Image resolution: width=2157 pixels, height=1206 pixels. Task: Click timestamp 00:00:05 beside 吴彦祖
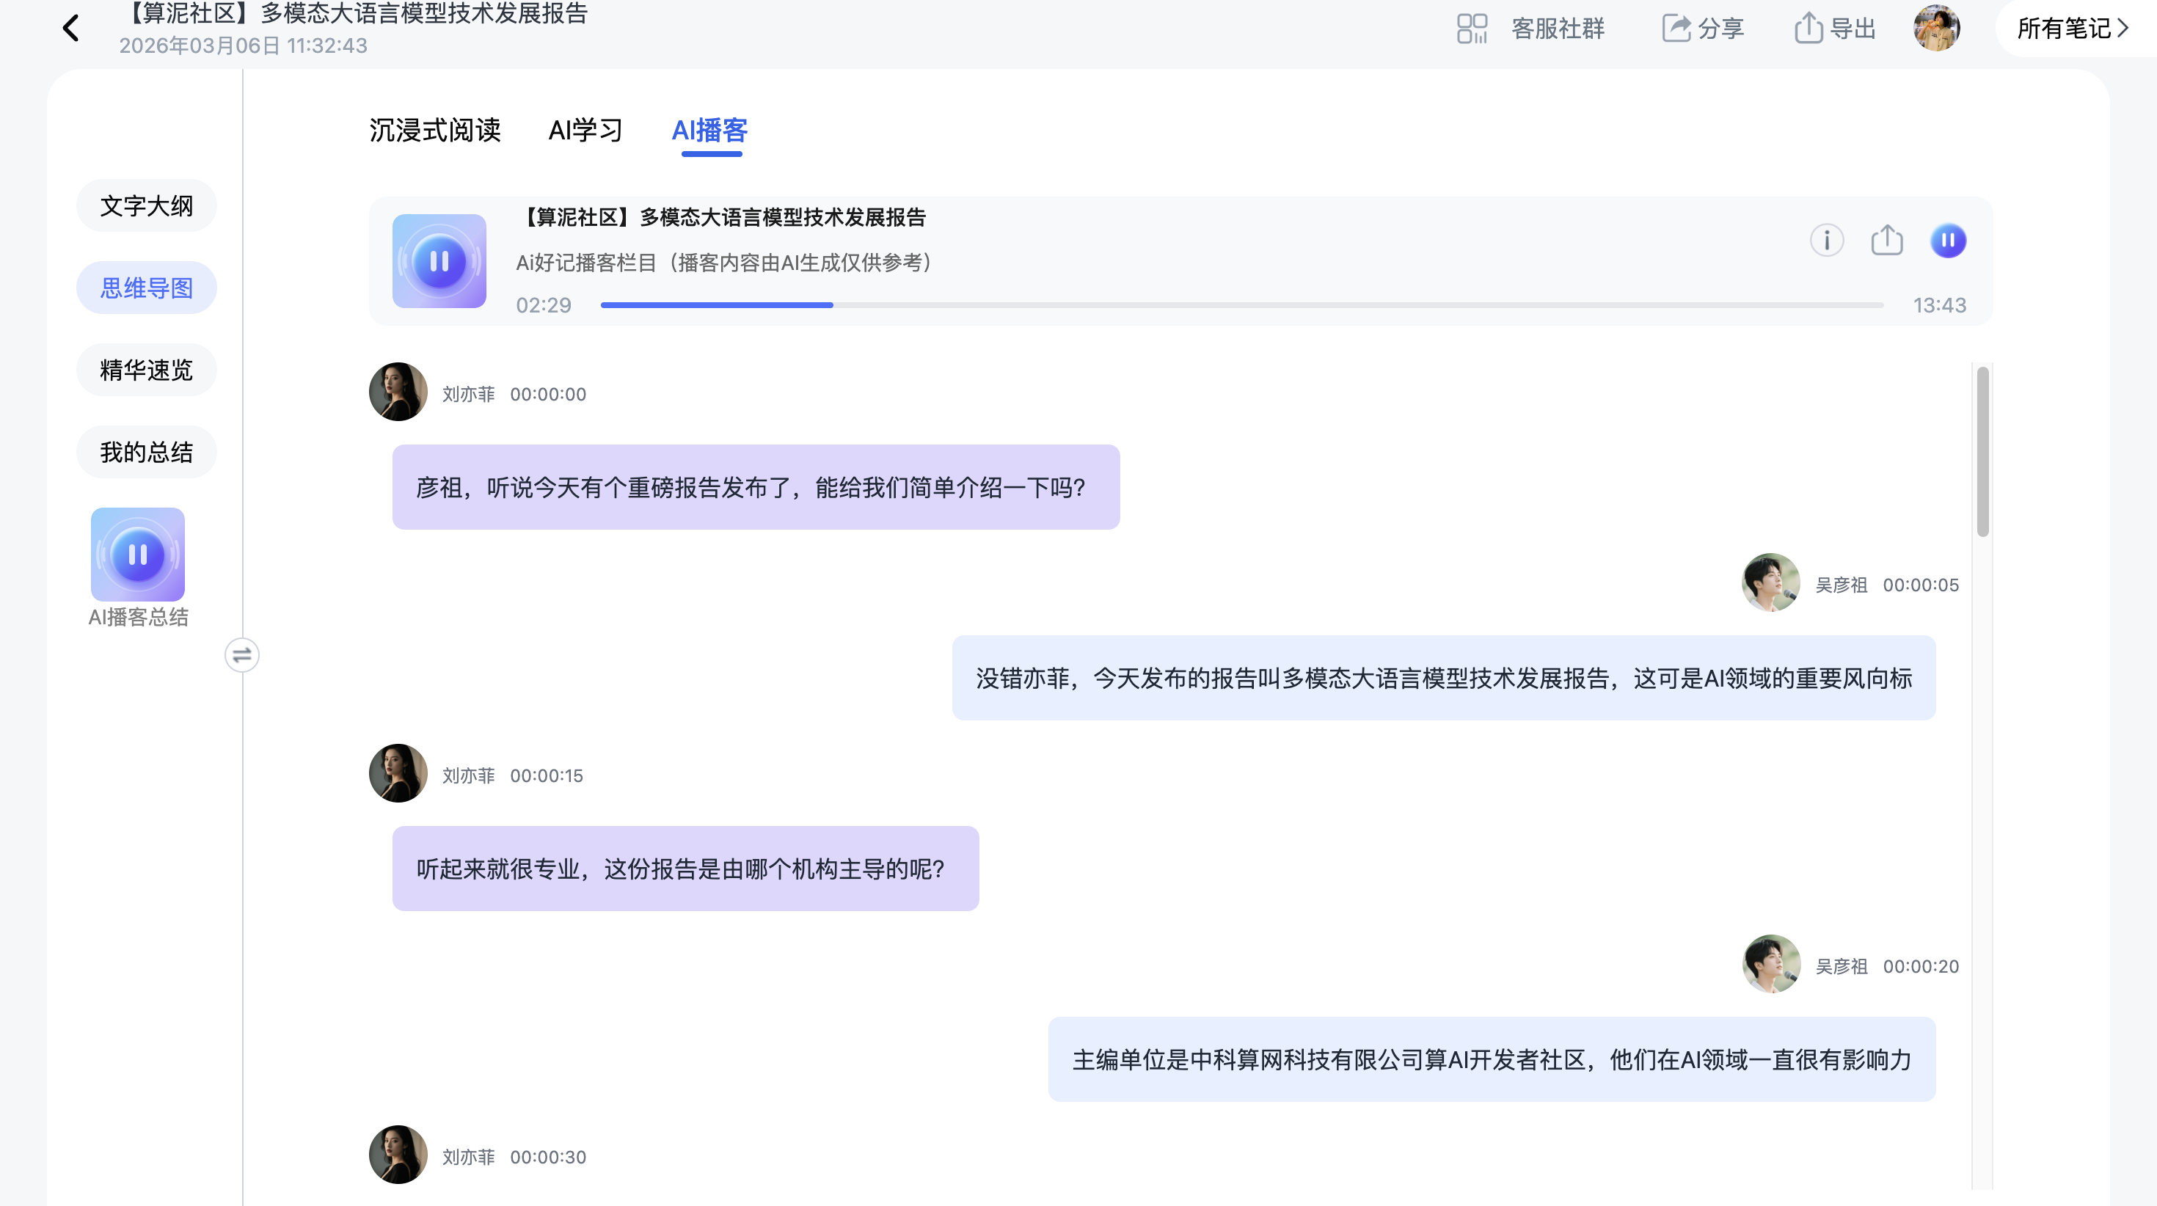1921,585
